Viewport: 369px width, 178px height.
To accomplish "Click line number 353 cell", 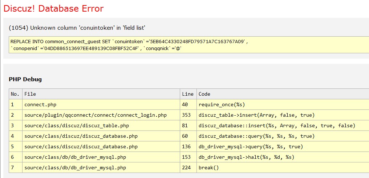I will pyautogui.click(x=186, y=115).
